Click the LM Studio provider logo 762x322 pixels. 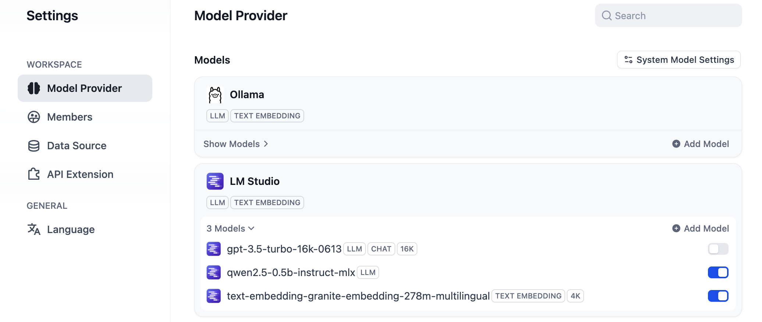click(215, 181)
